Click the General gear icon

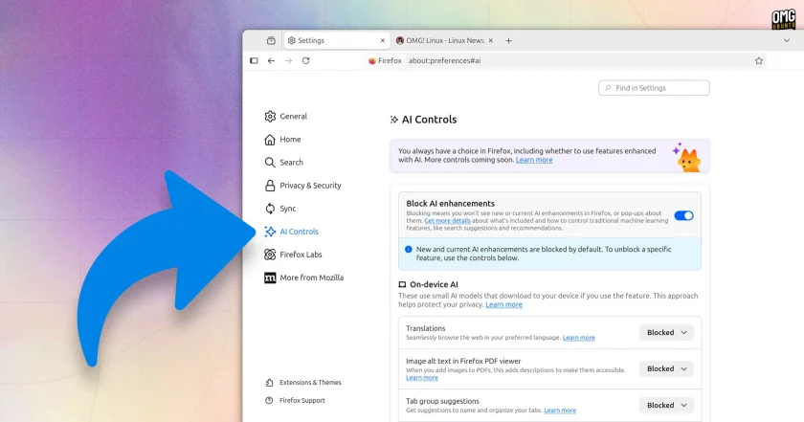click(x=270, y=117)
